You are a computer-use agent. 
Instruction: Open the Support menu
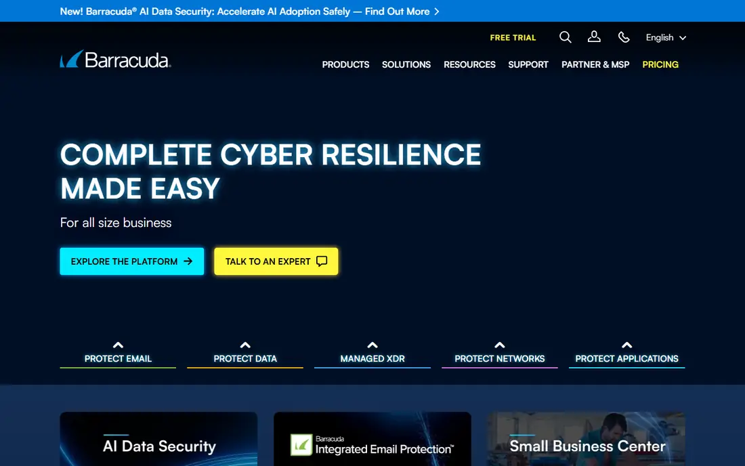click(x=528, y=64)
